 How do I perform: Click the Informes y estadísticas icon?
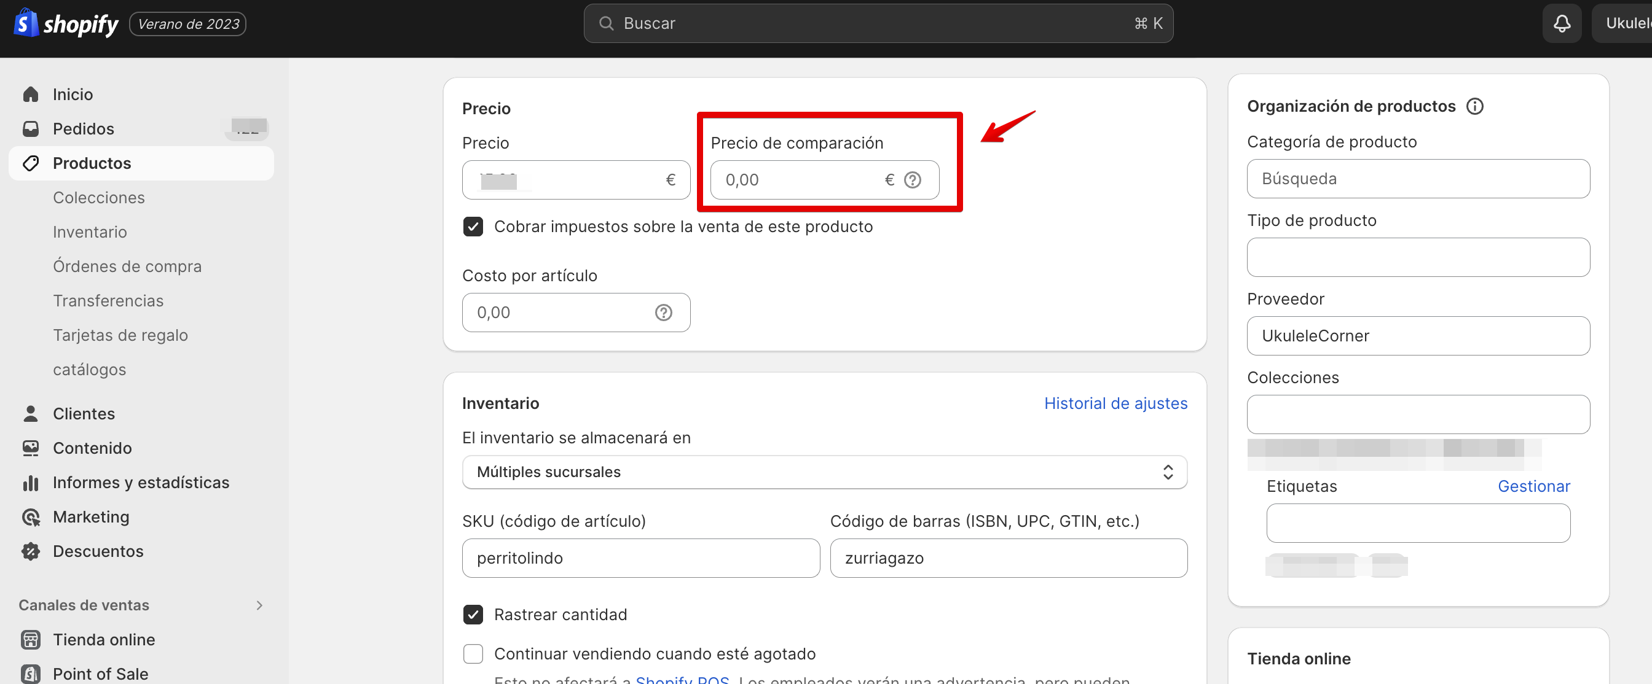tap(30, 482)
